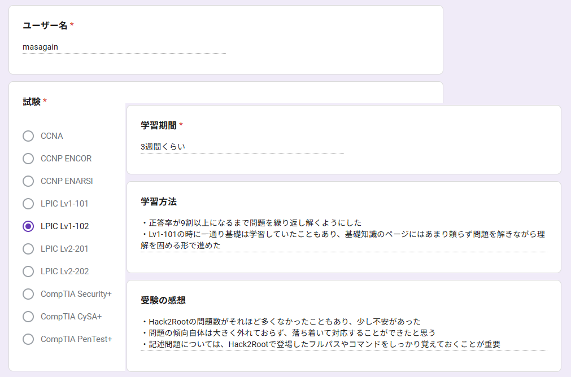Screen dimensions: 571x377
Task: Select the CCNA radio option
Action: 28,136
